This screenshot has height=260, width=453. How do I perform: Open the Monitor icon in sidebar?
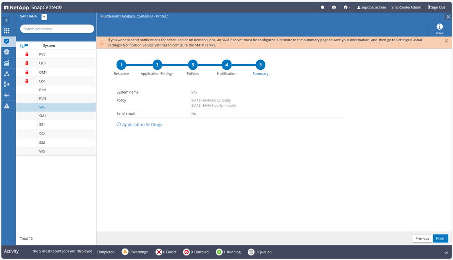tap(7, 52)
